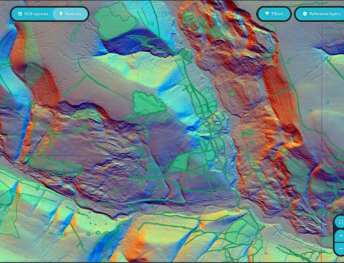344x263 pixels.
Task: Select the green triangular field below map centre
Action: [179, 163]
